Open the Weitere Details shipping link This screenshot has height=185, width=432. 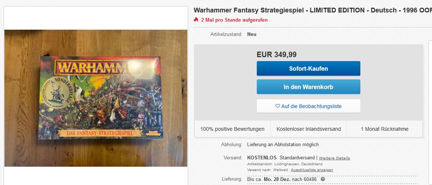pos(334,158)
